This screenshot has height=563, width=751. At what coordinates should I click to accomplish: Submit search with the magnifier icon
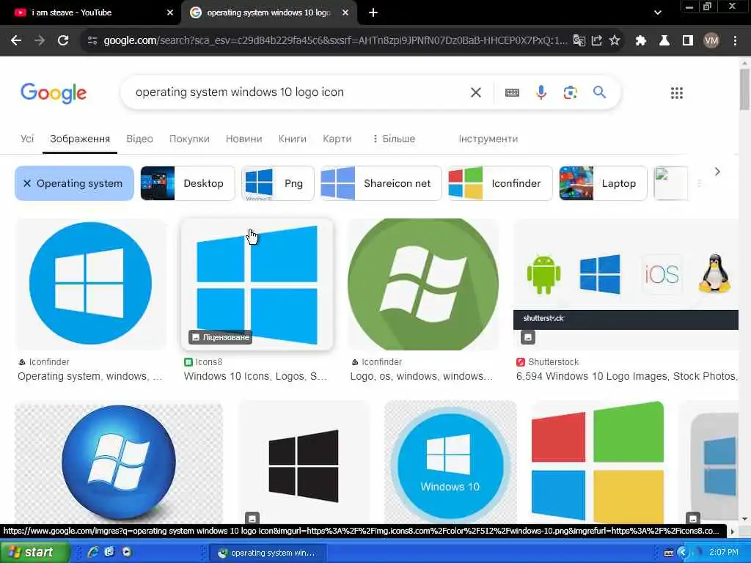[x=599, y=92]
